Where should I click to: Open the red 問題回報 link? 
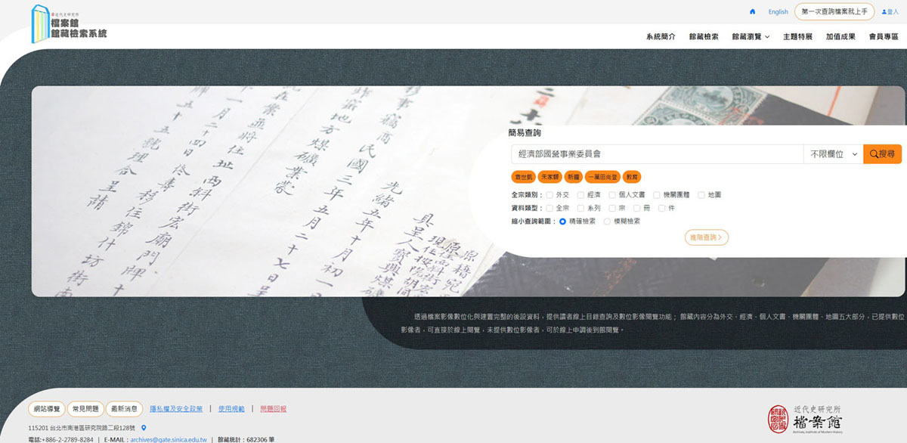pos(274,409)
